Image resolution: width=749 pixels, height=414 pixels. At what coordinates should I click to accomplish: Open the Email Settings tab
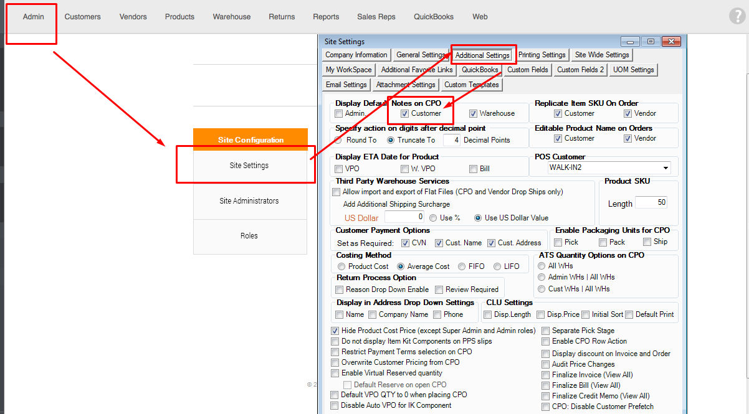[346, 85]
